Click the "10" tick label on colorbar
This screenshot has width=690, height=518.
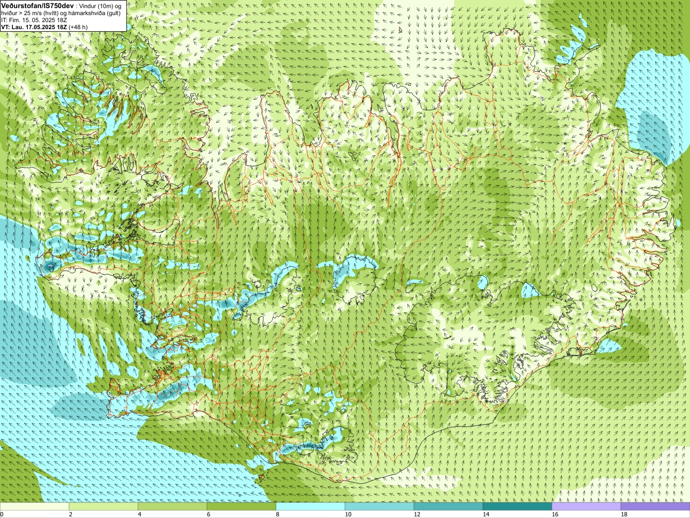tap(348, 514)
